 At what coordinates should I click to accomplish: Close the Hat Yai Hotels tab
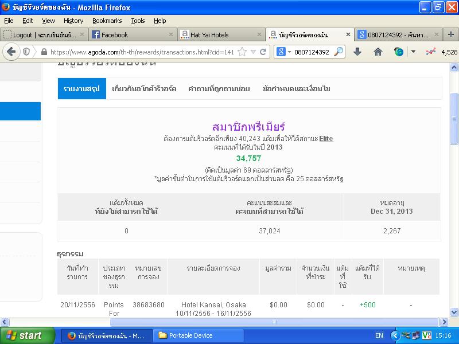coord(259,34)
